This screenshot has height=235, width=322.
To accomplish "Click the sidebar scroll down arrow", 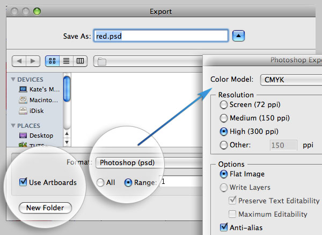I will coord(67,142).
